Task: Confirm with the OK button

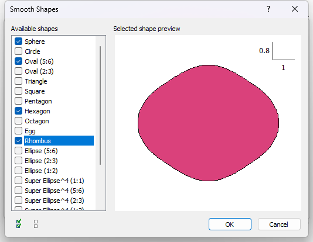Action: [230, 224]
